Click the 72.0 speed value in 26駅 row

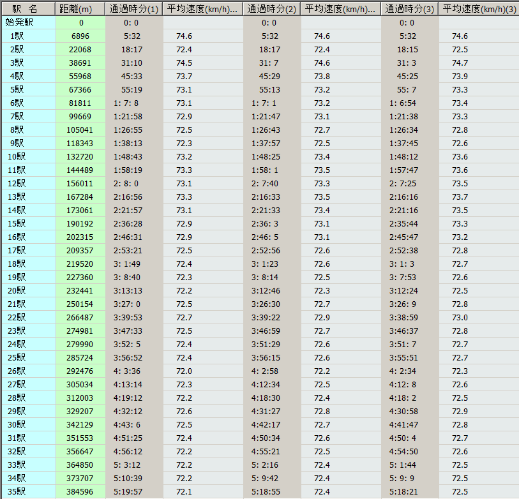pyautogui.click(x=184, y=371)
